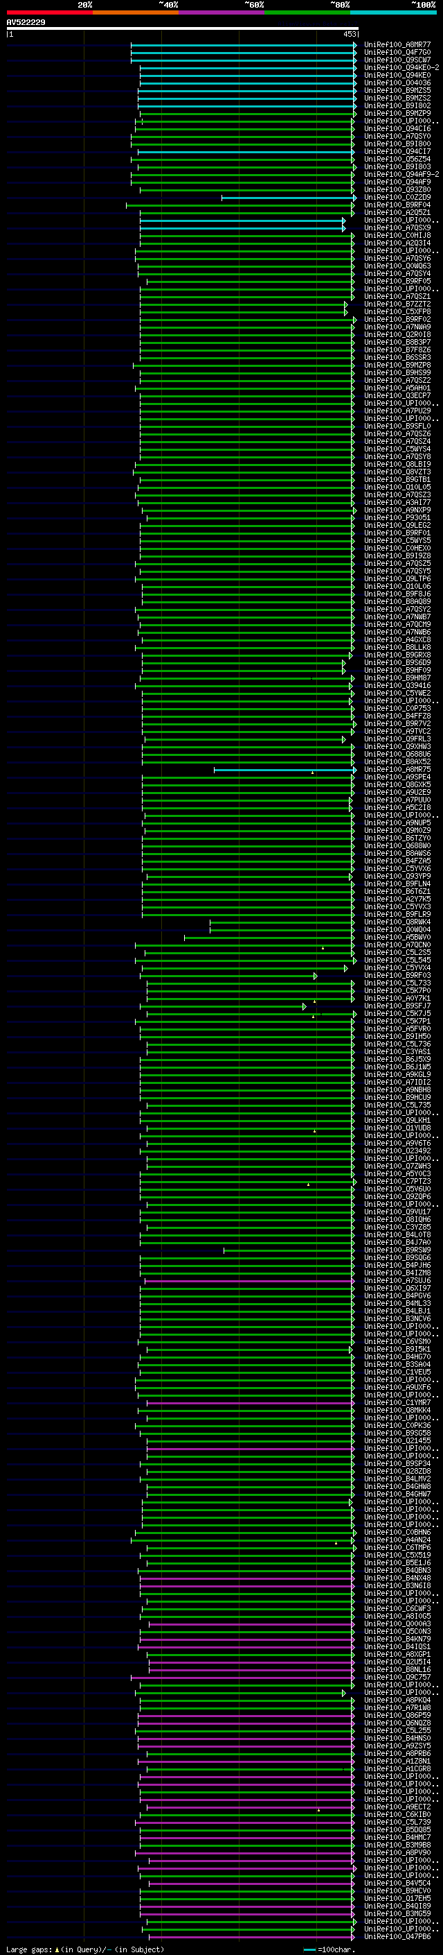Click hit label UniRef100_B7ZZT2

click(x=397, y=304)
